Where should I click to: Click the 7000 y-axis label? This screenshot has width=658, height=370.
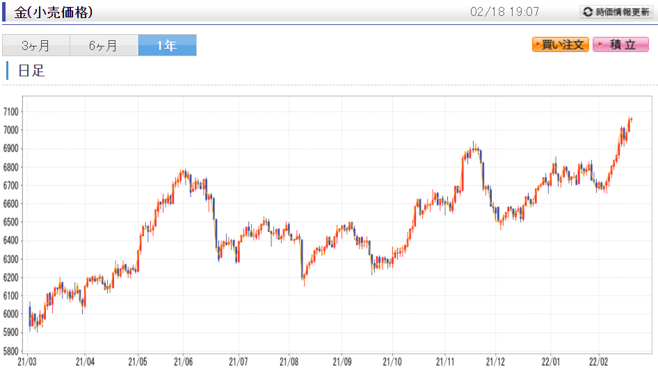pyautogui.click(x=11, y=131)
